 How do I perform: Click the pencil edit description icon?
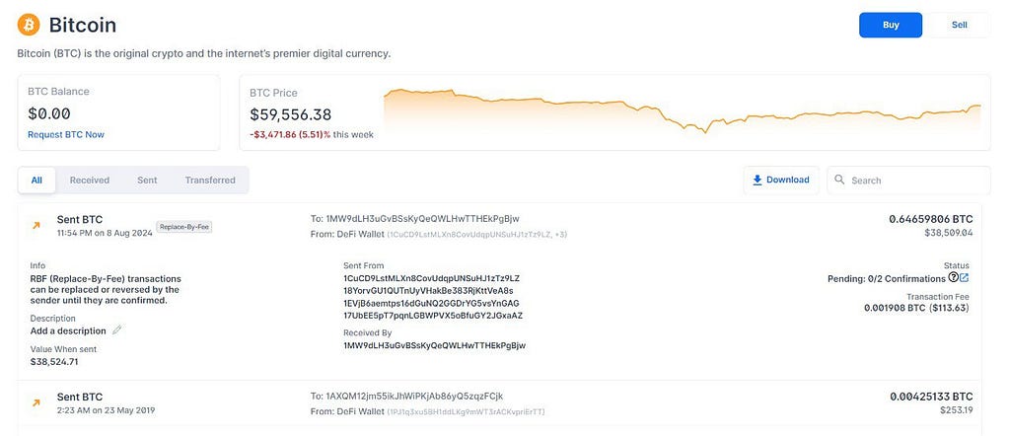coord(116,330)
